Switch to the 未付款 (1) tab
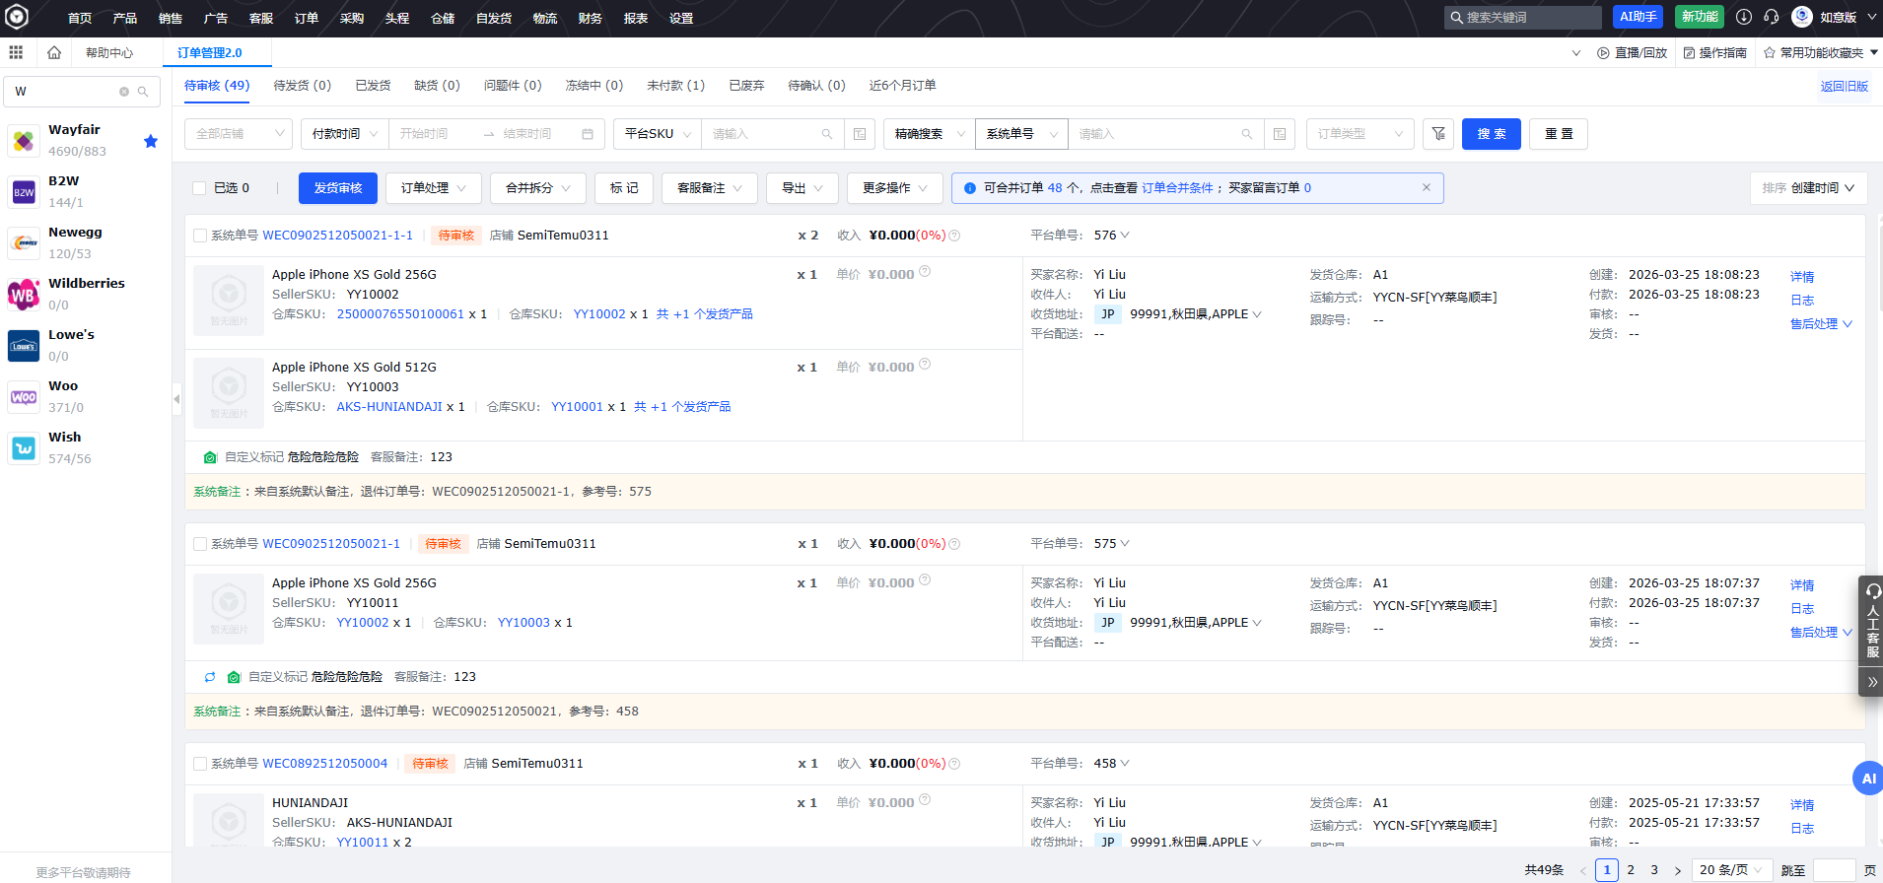1883x883 pixels. [x=675, y=86]
